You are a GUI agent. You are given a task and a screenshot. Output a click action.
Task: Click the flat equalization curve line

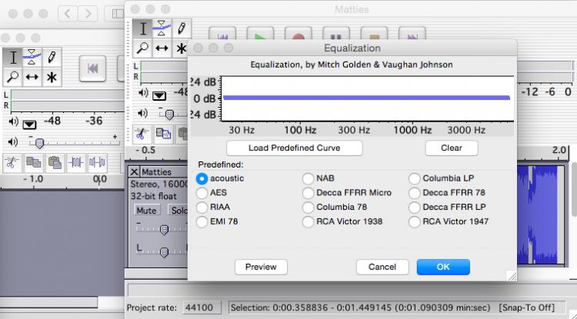(x=366, y=98)
